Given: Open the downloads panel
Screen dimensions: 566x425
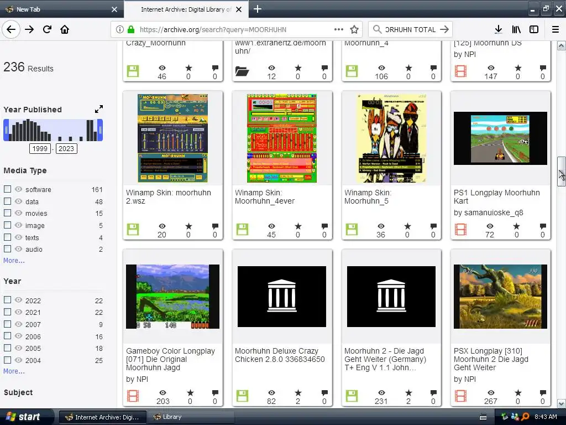Looking at the screenshot, I should click(x=499, y=29).
